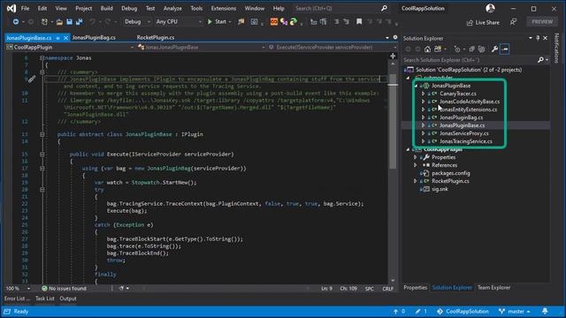Switch to the RocketPlugin.cs tab
566x318 pixels.
[x=156, y=37]
